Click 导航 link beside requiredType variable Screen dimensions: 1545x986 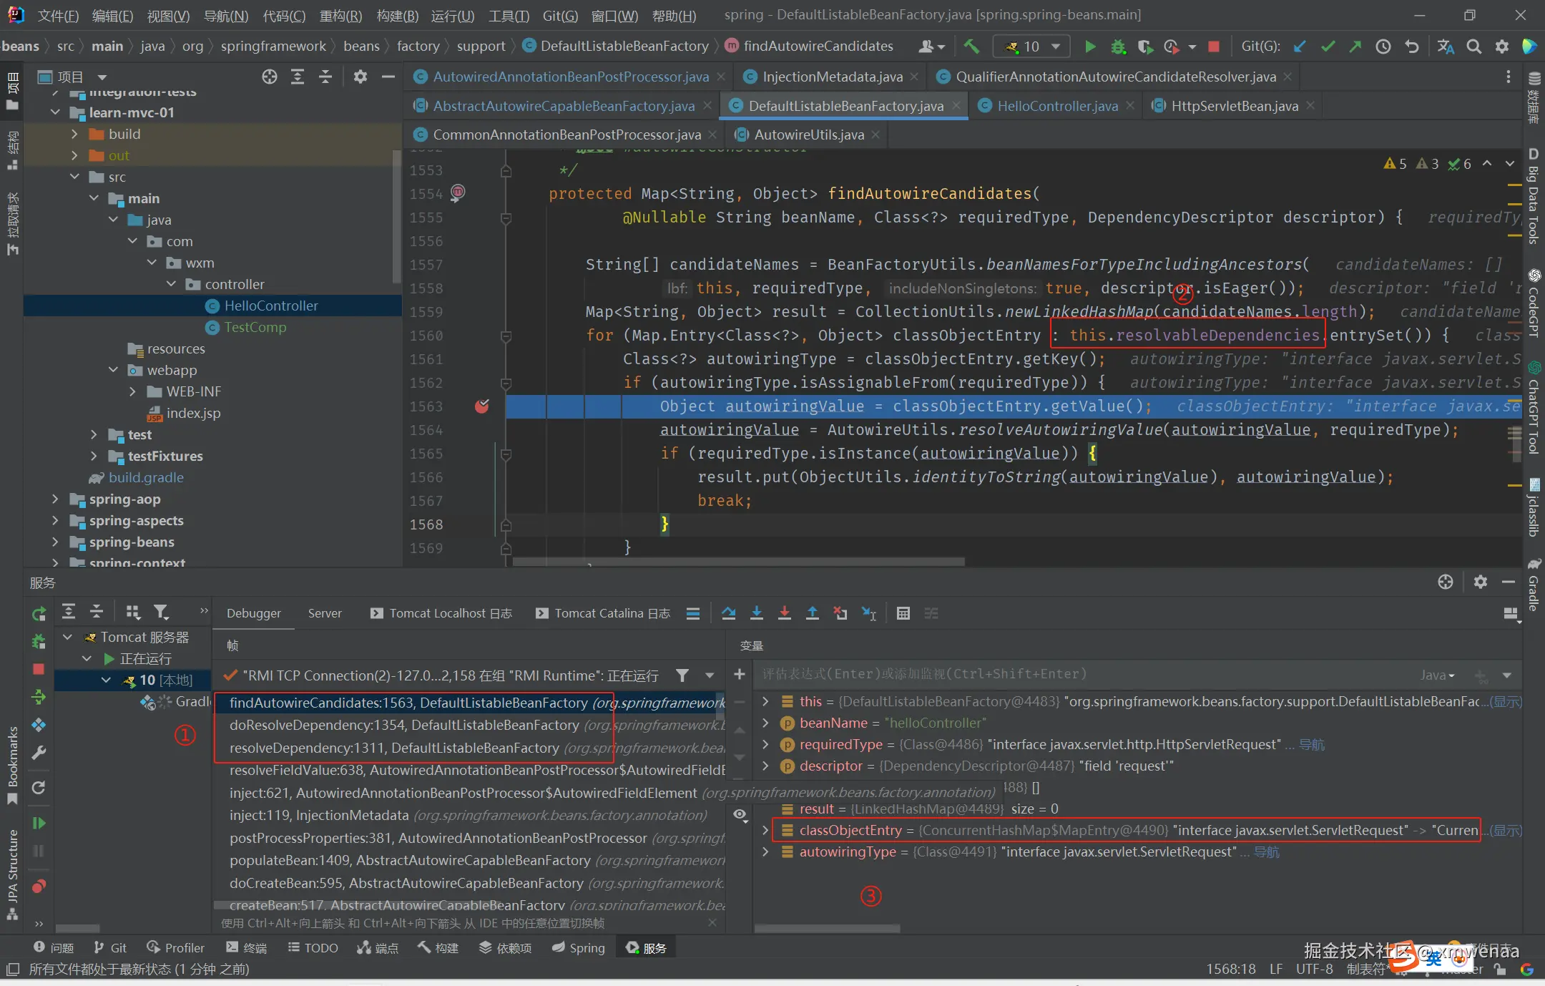1311,744
